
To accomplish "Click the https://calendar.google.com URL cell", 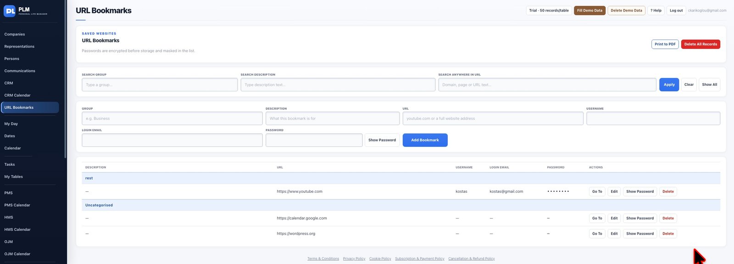I will point(302,218).
